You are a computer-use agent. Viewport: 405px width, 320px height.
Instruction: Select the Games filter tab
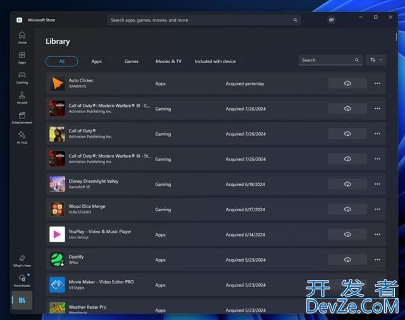(131, 61)
